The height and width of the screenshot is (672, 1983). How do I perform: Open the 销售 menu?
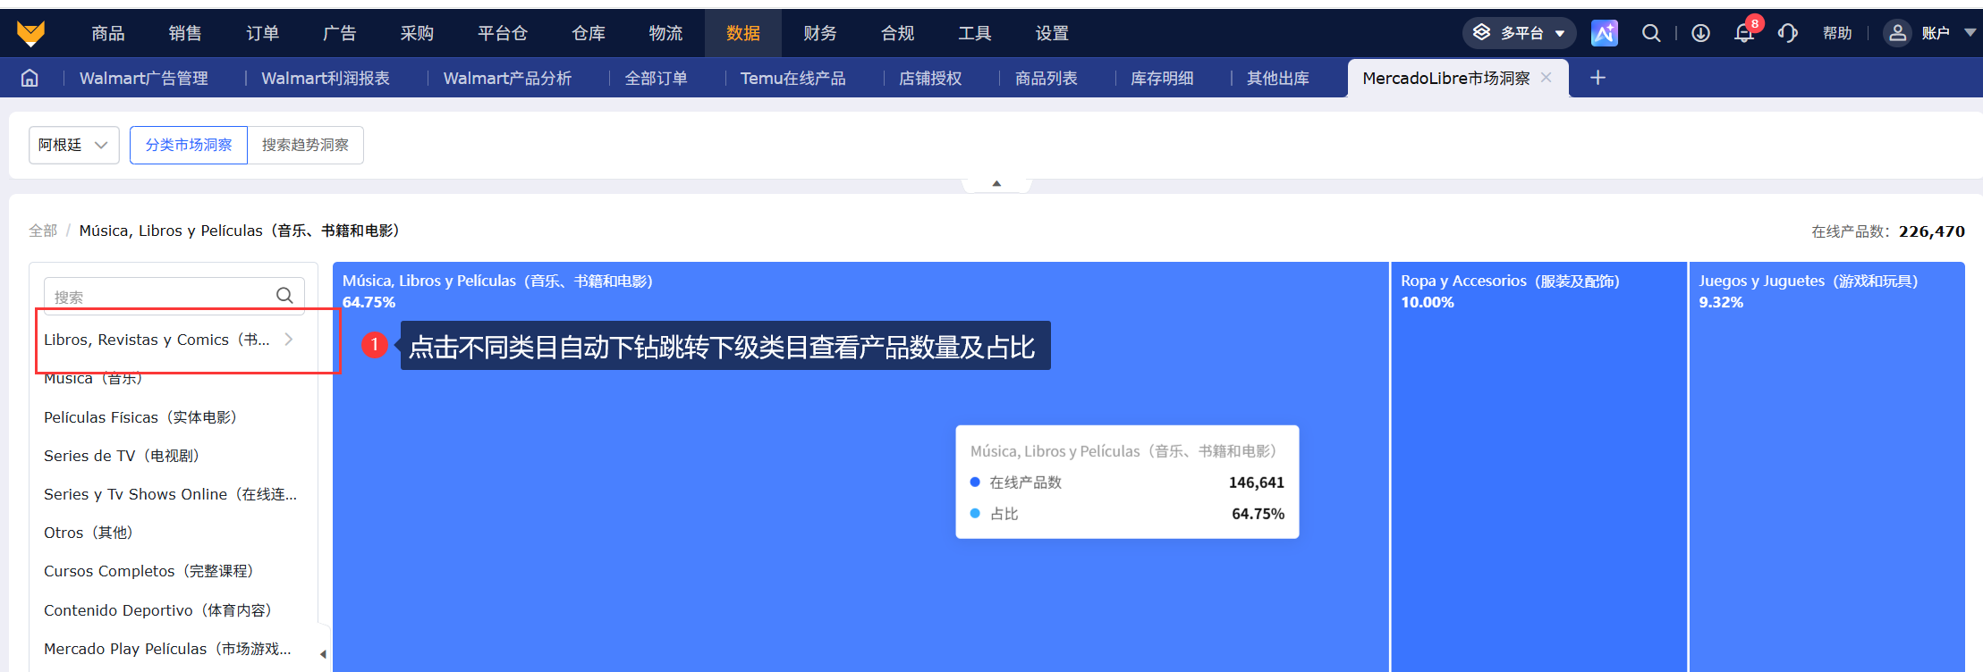(185, 33)
